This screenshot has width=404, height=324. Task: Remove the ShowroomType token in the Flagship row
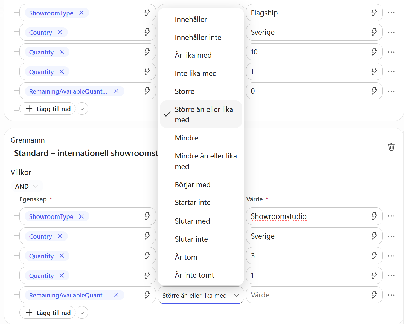(81, 13)
